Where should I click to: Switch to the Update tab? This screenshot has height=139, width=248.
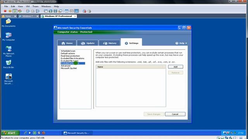tap(88, 43)
